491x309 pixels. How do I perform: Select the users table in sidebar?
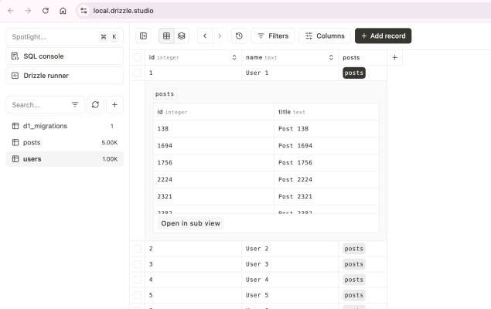click(x=64, y=159)
